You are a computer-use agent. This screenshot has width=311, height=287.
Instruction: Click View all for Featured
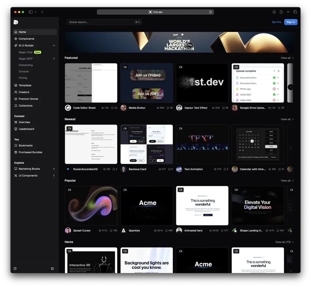point(287,58)
